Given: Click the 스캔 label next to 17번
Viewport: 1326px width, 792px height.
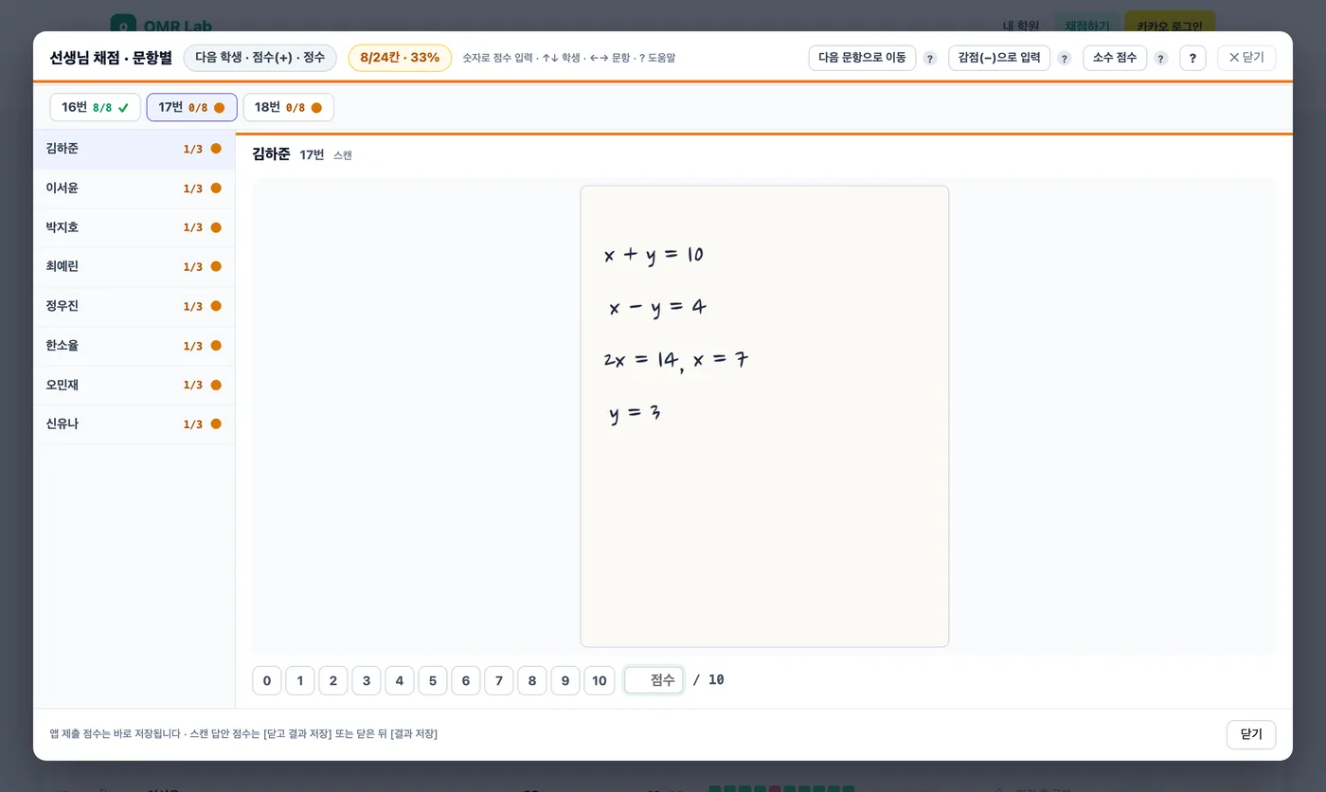Looking at the screenshot, I should (x=343, y=155).
